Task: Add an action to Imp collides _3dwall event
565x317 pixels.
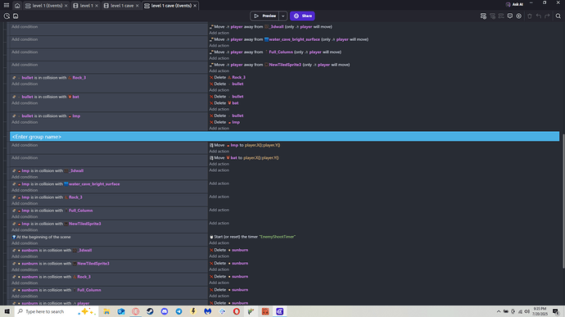Action: [x=219, y=170]
